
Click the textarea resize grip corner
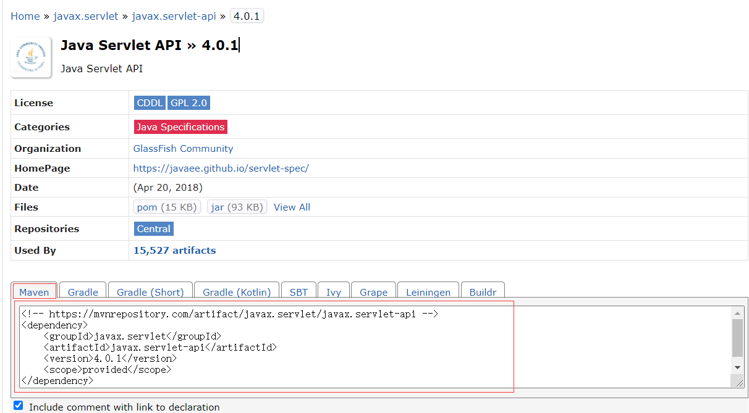click(x=738, y=382)
